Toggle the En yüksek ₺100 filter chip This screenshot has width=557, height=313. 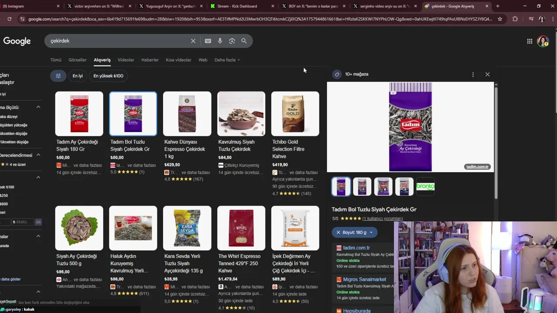click(x=108, y=76)
